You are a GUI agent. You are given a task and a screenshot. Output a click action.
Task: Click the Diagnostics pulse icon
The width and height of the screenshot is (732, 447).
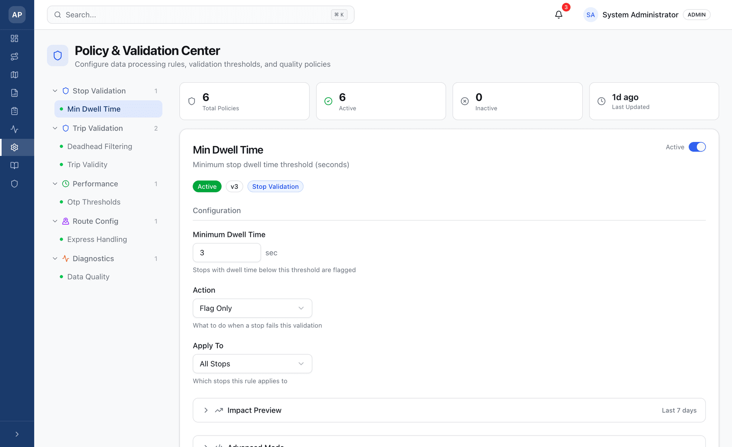pyautogui.click(x=66, y=259)
